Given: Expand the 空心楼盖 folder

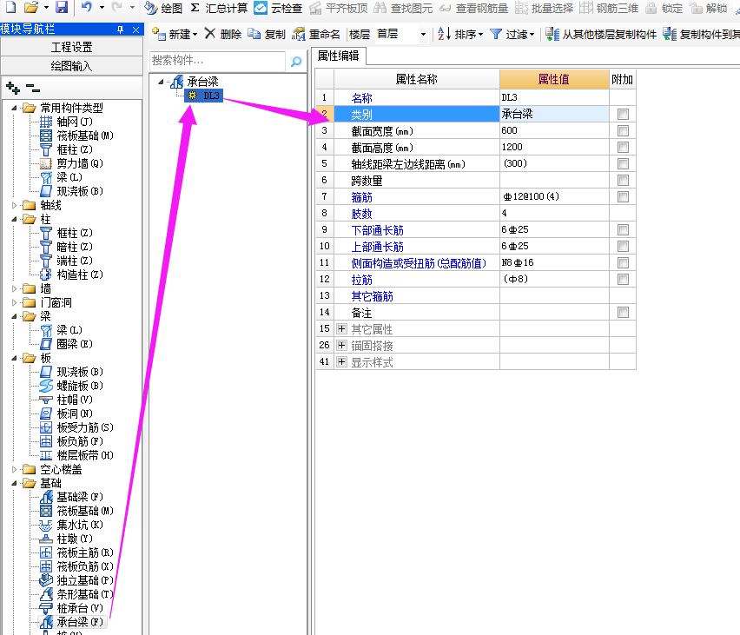Looking at the screenshot, I should click(x=14, y=469).
